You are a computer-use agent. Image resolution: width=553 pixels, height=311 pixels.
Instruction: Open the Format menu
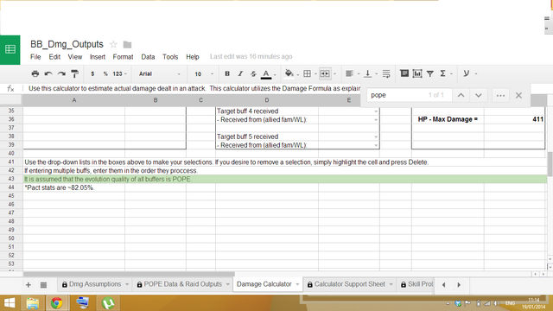click(x=123, y=57)
